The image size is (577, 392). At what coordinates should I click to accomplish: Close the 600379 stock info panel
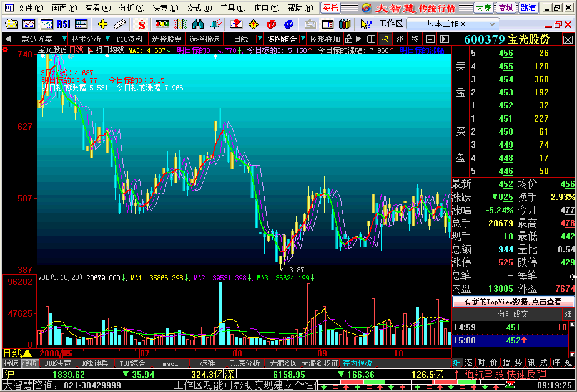568,40
